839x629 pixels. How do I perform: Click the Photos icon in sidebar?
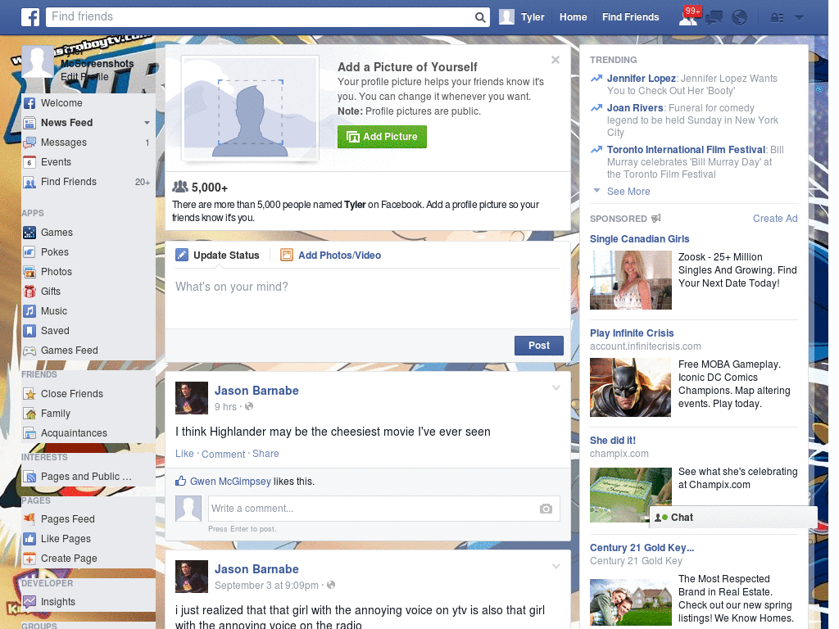pos(29,272)
